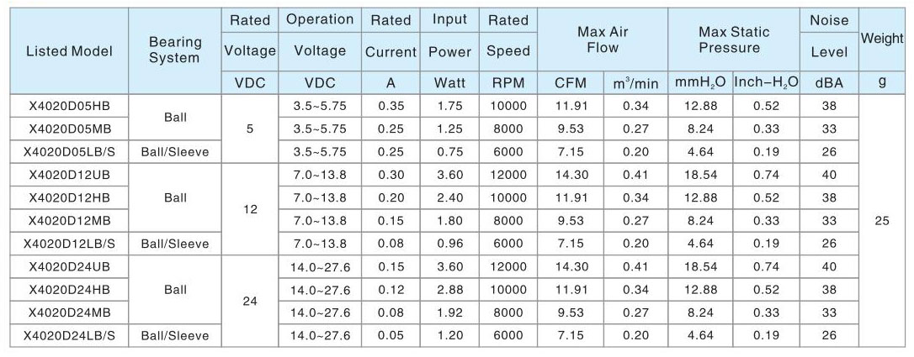Click the Listed Model column header
Screen dimensions: 914x357
[x=69, y=50]
